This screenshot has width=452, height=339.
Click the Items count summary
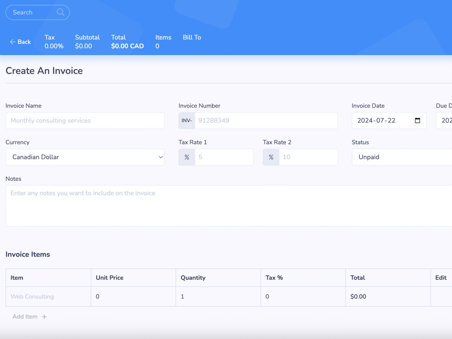coord(163,42)
